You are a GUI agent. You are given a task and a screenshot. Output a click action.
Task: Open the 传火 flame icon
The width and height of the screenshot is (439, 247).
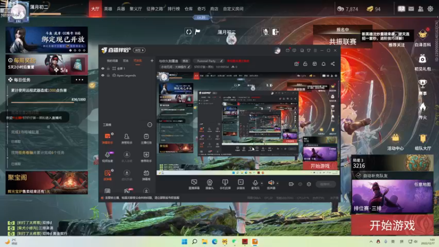423,111
